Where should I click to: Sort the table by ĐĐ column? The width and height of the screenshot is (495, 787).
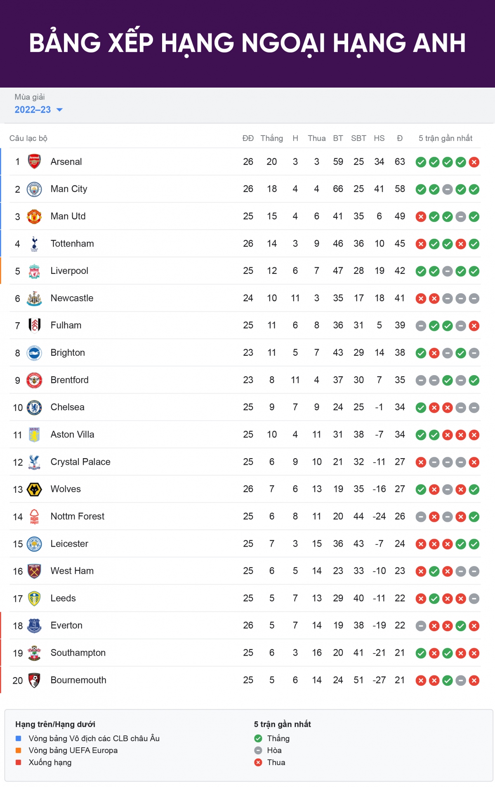(248, 138)
